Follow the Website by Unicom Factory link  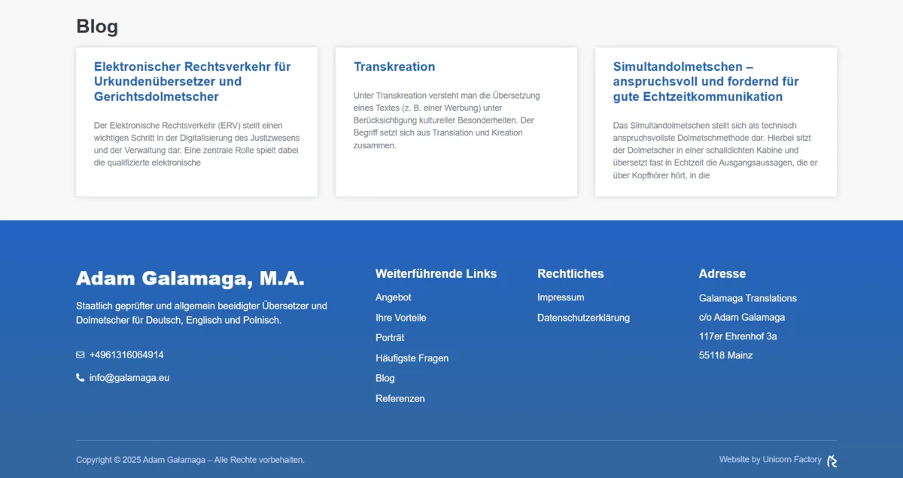[x=771, y=459]
